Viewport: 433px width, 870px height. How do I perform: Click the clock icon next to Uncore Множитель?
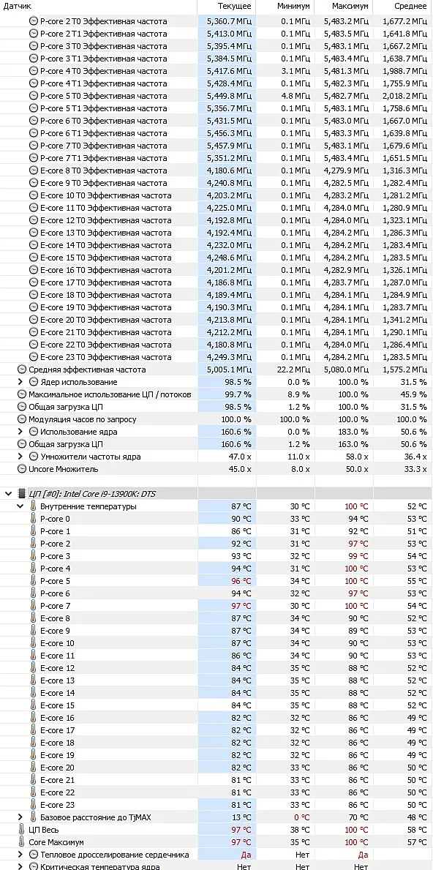tap(22, 469)
